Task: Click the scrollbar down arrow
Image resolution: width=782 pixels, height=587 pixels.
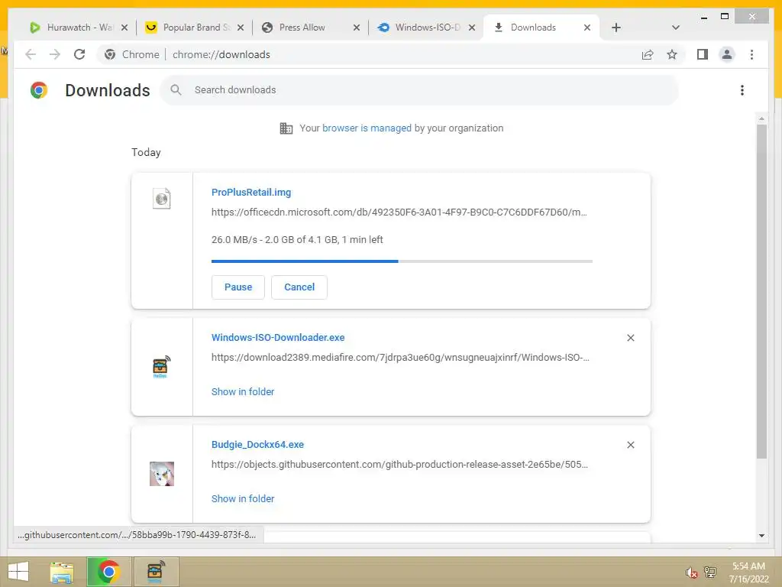Action: point(761,536)
